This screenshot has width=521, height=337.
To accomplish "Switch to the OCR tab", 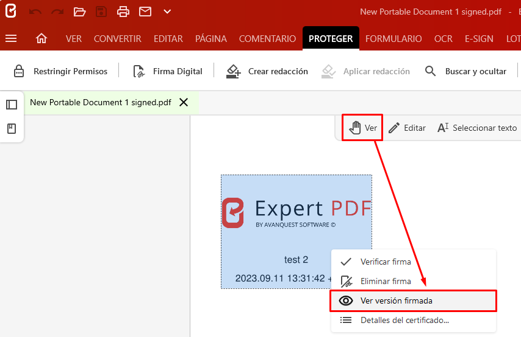I will pyautogui.click(x=444, y=39).
